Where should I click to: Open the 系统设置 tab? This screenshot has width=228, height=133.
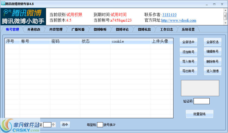(x=188, y=29)
